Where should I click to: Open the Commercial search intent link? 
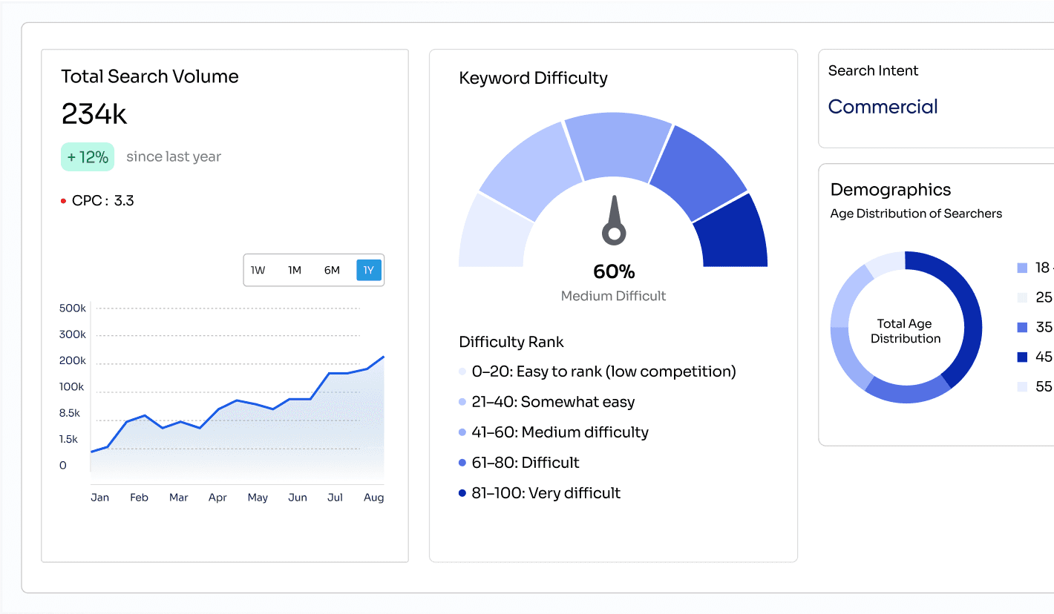(883, 107)
